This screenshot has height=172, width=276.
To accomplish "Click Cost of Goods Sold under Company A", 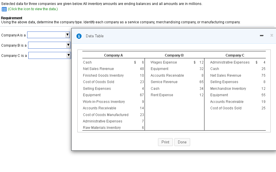I will pos(98,82).
